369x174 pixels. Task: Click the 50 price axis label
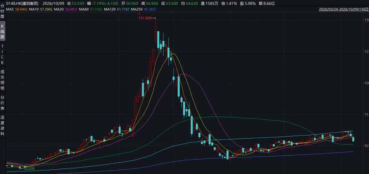[x=366, y=146]
